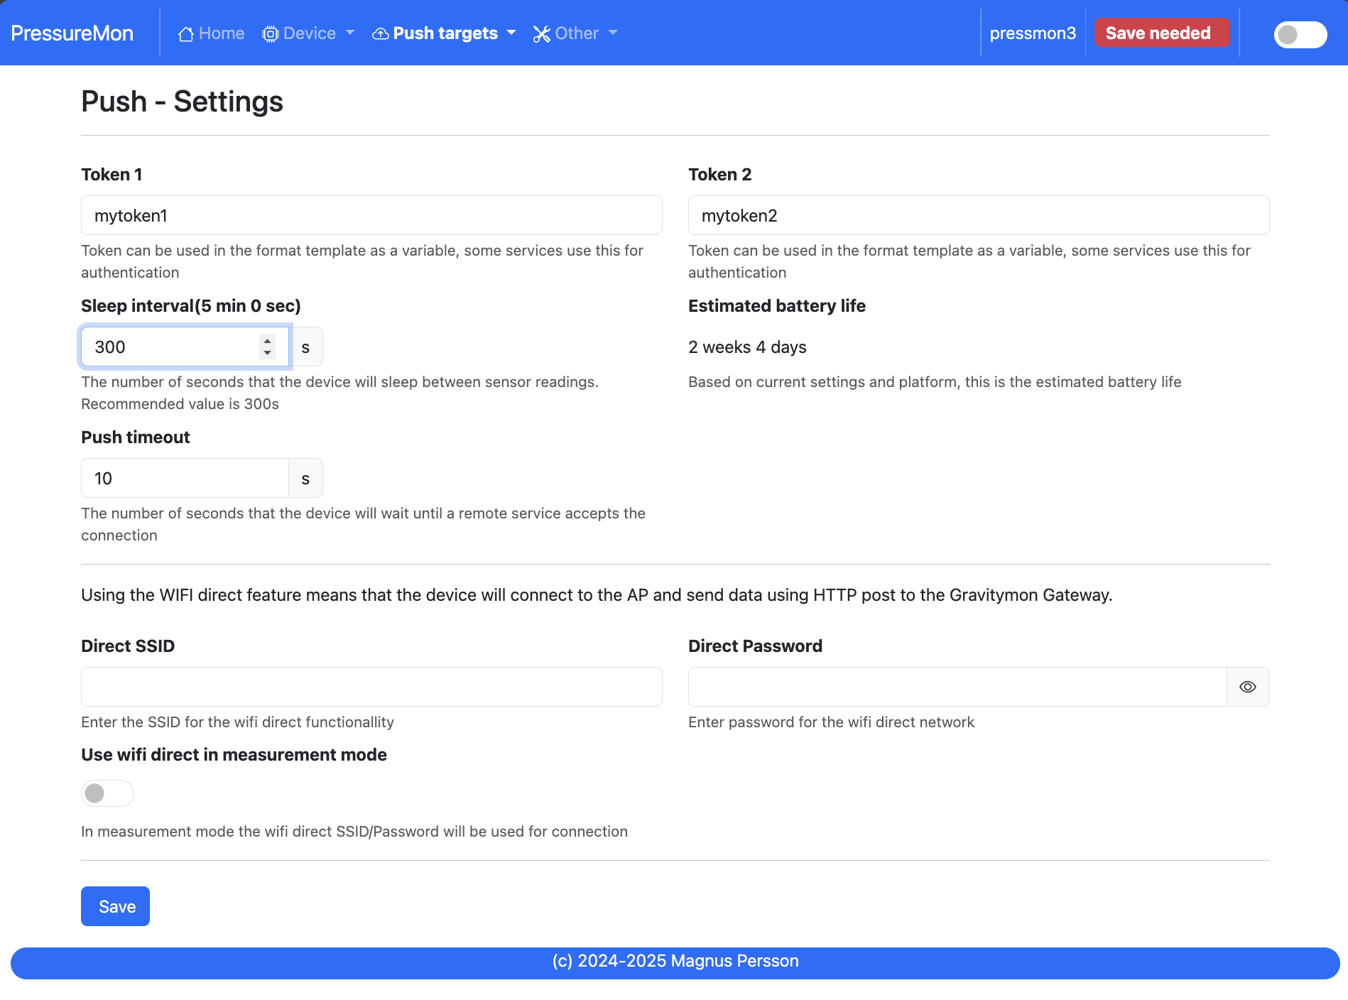Click the pressmon3 device name
The width and height of the screenshot is (1348, 1000).
[x=1033, y=33]
